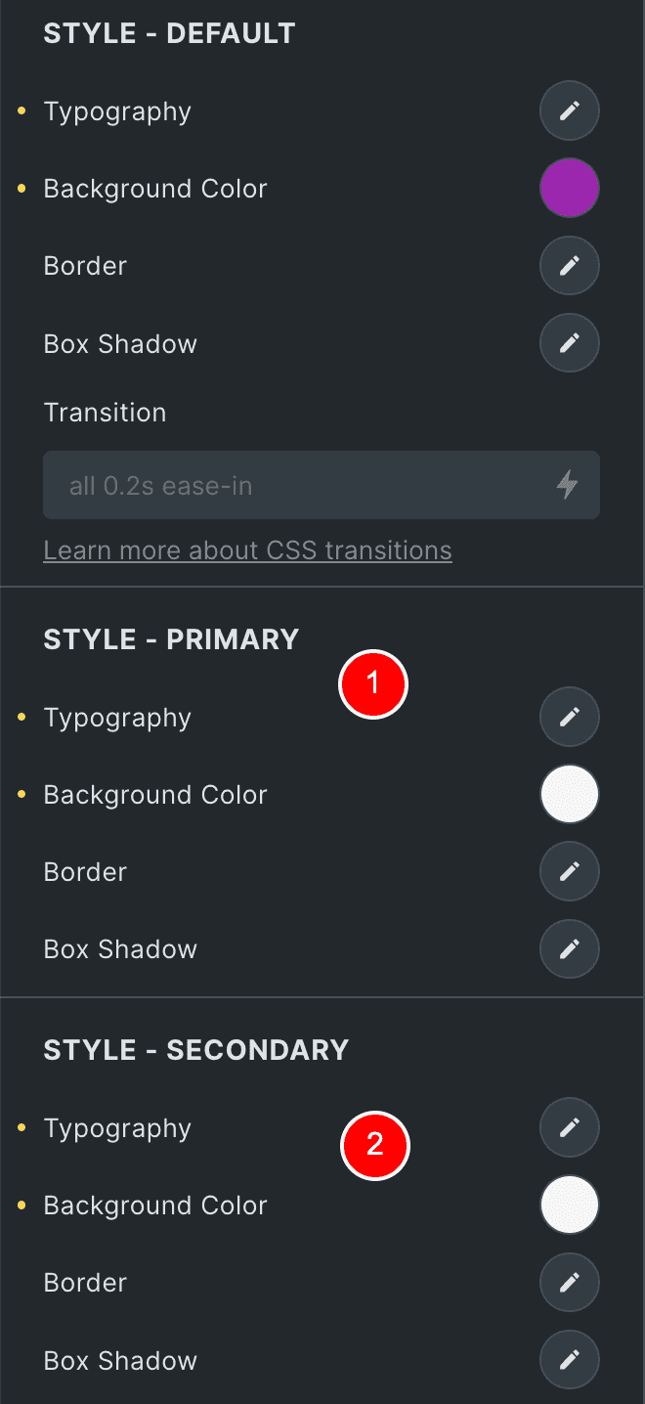Open Border settings under Style - Secondary

pyautogui.click(x=570, y=1283)
